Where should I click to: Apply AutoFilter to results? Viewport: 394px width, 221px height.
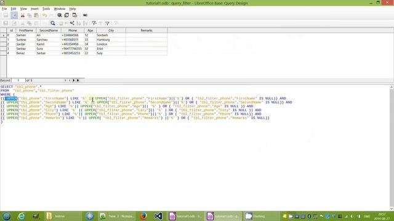(94, 23)
